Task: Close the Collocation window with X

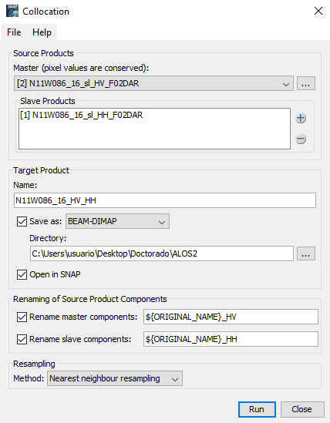Action: point(318,11)
